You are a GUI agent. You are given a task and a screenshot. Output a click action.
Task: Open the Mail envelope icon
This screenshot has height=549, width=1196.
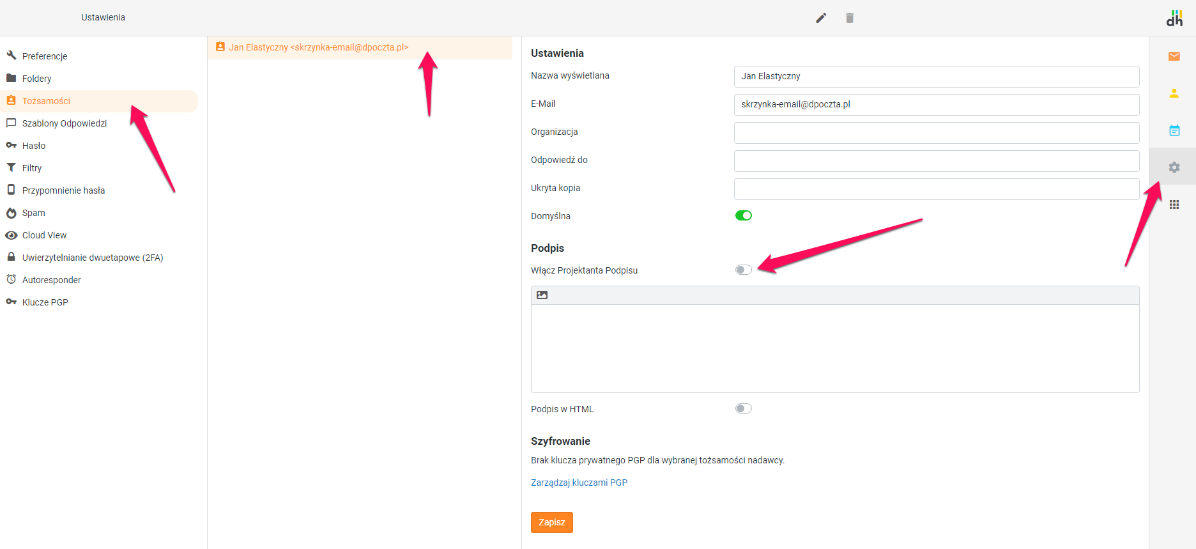(x=1174, y=56)
